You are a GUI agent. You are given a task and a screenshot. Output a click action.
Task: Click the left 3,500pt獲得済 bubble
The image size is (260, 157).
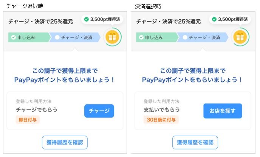point(102,19)
